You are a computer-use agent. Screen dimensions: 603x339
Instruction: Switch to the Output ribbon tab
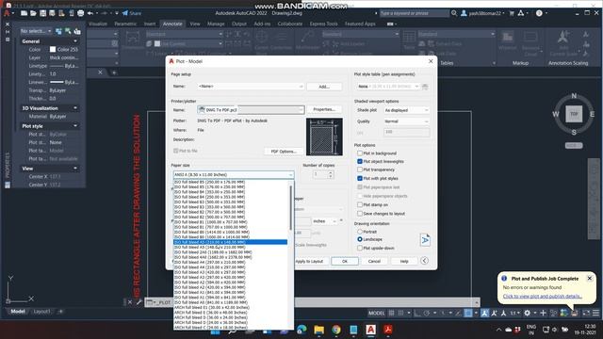tap(238, 24)
